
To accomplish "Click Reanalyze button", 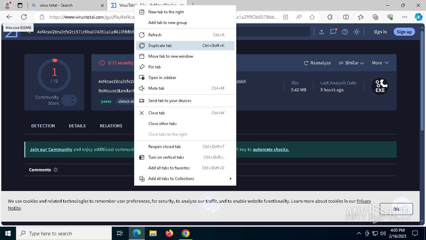I will (317, 63).
